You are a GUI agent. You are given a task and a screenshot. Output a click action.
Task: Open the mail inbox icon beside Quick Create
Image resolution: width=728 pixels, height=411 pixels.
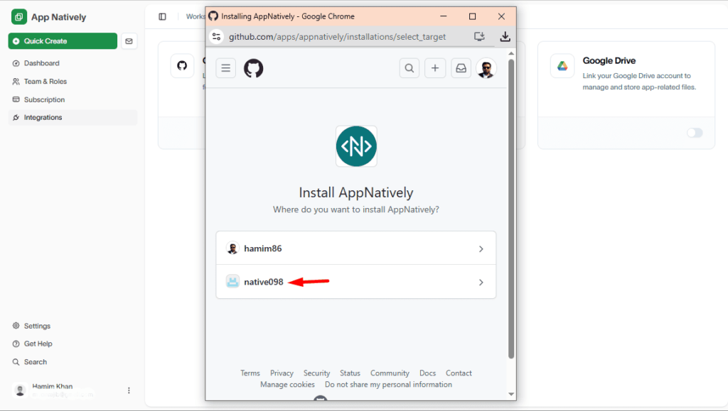[x=129, y=41]
